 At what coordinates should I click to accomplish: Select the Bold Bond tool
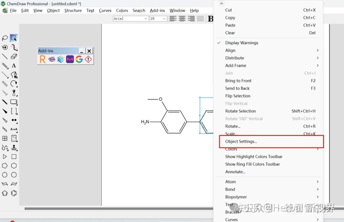click(4, 102)
